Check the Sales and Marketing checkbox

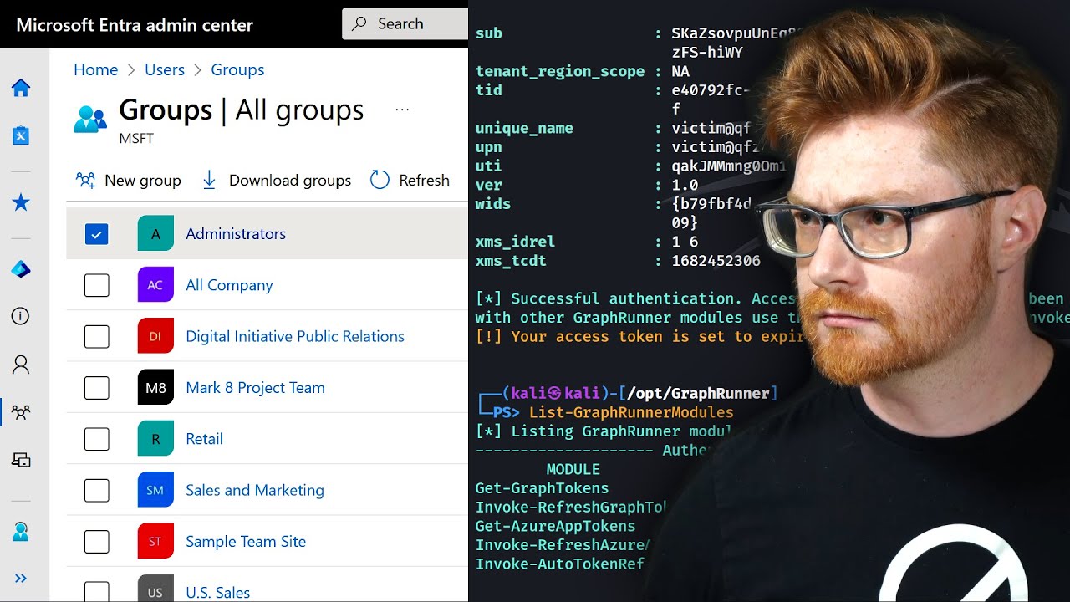click(97, 491)
